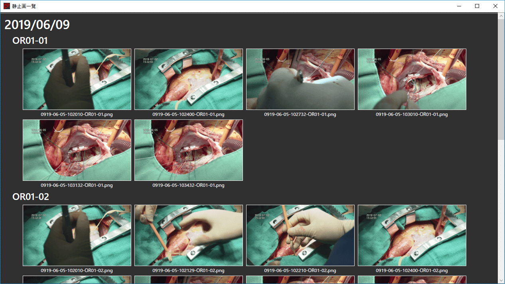Select thumbnail 0919-06-05-102400-OR01-01.png

(189, 79)
